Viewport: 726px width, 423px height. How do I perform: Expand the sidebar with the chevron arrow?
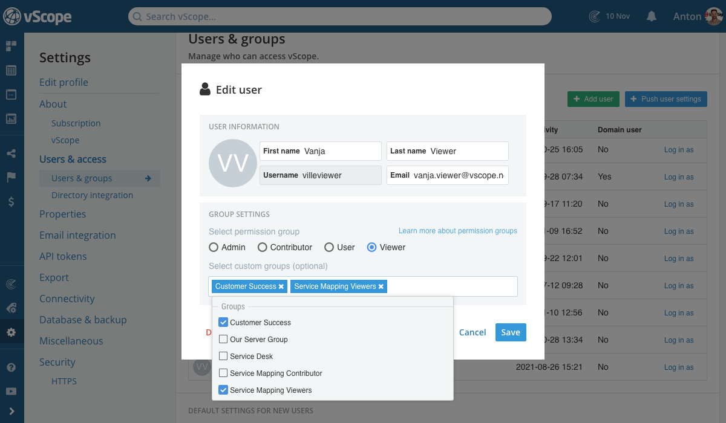click(11, 412)
